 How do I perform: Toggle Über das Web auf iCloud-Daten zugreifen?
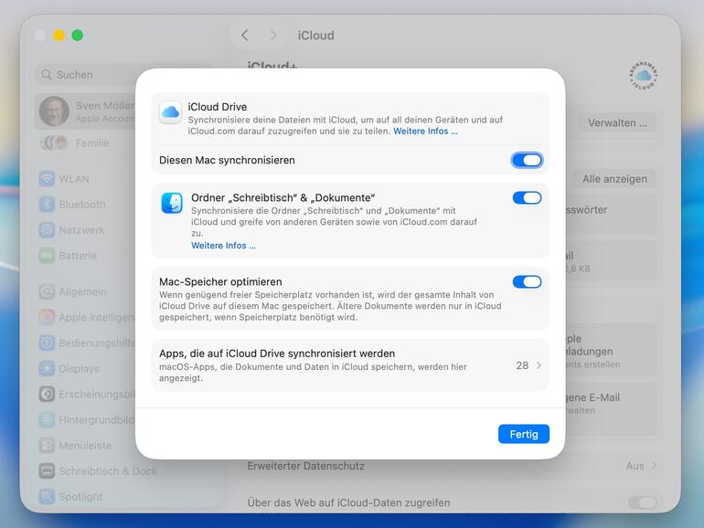[643, 502]
